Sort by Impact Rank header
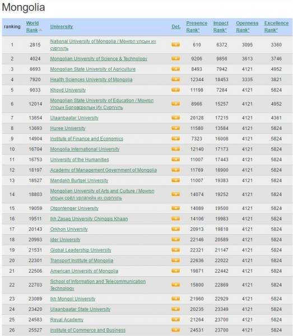 [x=221, y=26]
